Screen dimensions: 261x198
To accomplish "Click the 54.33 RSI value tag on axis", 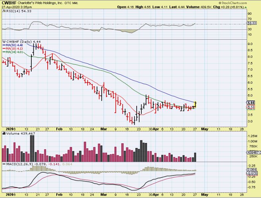I will point(252,23).
